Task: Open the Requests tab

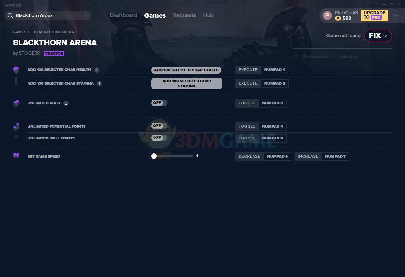Action: pos(184,15)
